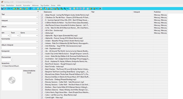The height and width of the screenshot is (99, 183).
Task: Open the Aktionen menu
Action: [35, 5]
